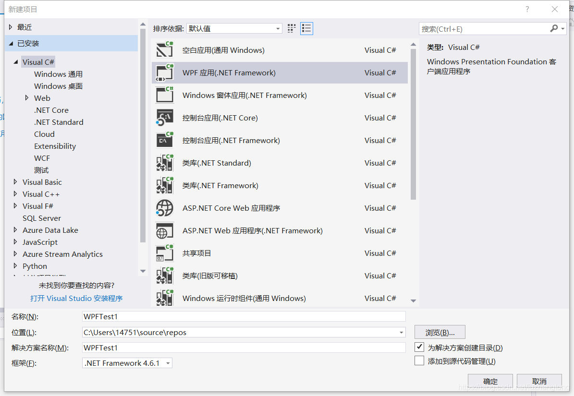The width and height of the screenshot is (574, 396).
Task: Enable 添加到源代码管理 checkbox
Action: (x=419, y=361)
